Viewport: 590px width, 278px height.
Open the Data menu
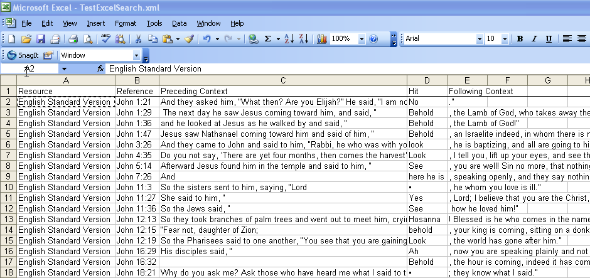point(179,23)
